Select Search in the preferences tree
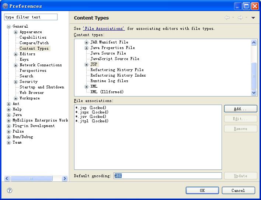The width and height of the screenshot is (261, 200). [x=26, y=76]
